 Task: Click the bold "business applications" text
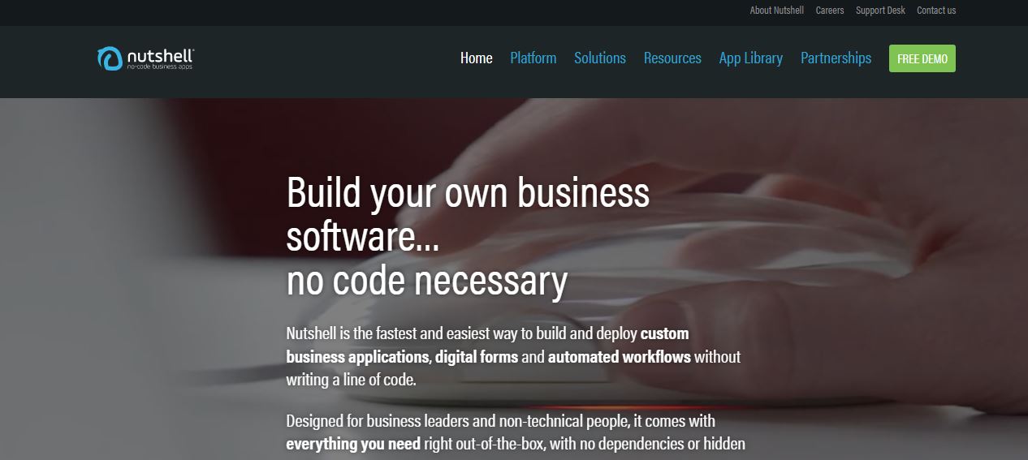(x=357, y=357)
